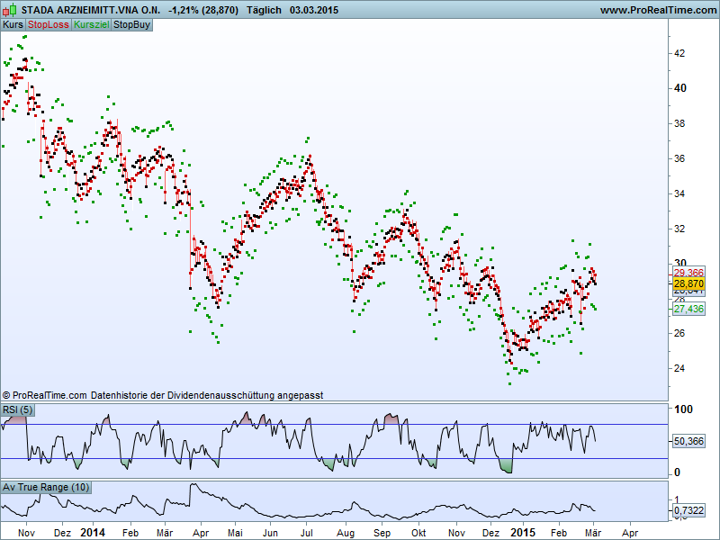Click the red 29,366 price tag
The width and height of the screenshot is (720, 540).
coord(688,272)
